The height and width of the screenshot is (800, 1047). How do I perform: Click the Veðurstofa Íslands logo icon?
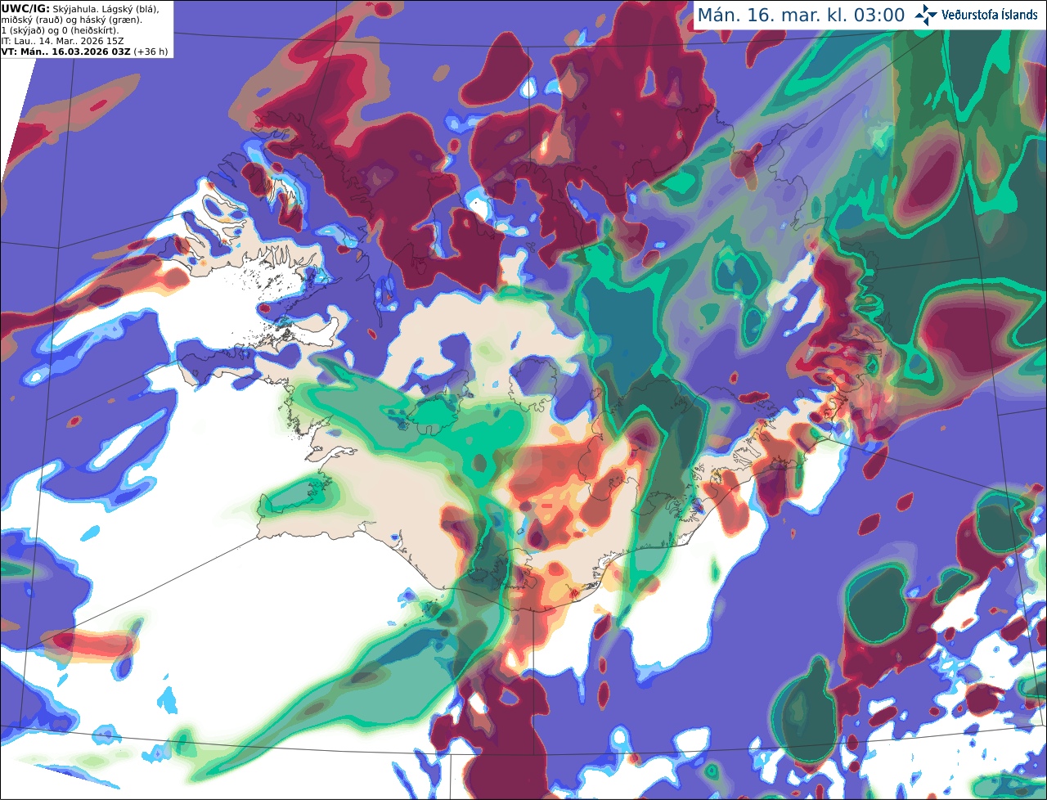point(926,15)
